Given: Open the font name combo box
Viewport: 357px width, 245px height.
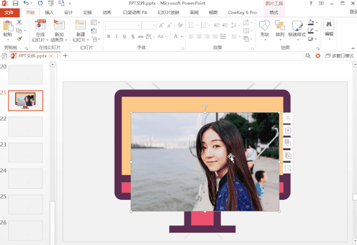Looking at the screenshot, I should (122, 25).
